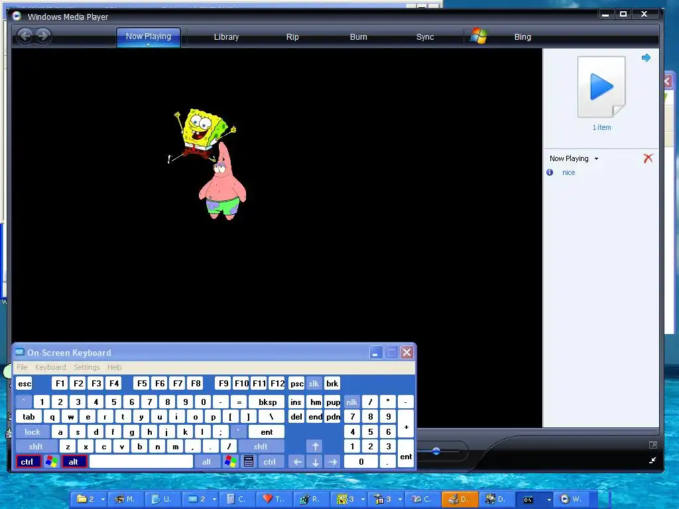Expand the command prompt taskbar dropdown arrow
The height and width of the screenshot is (509, 679).
tap(548, 500)
